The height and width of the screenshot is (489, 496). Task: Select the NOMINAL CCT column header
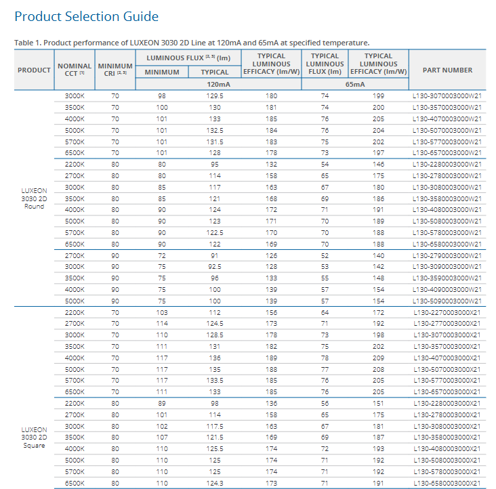pyautogui.click(x=75, y=70)
